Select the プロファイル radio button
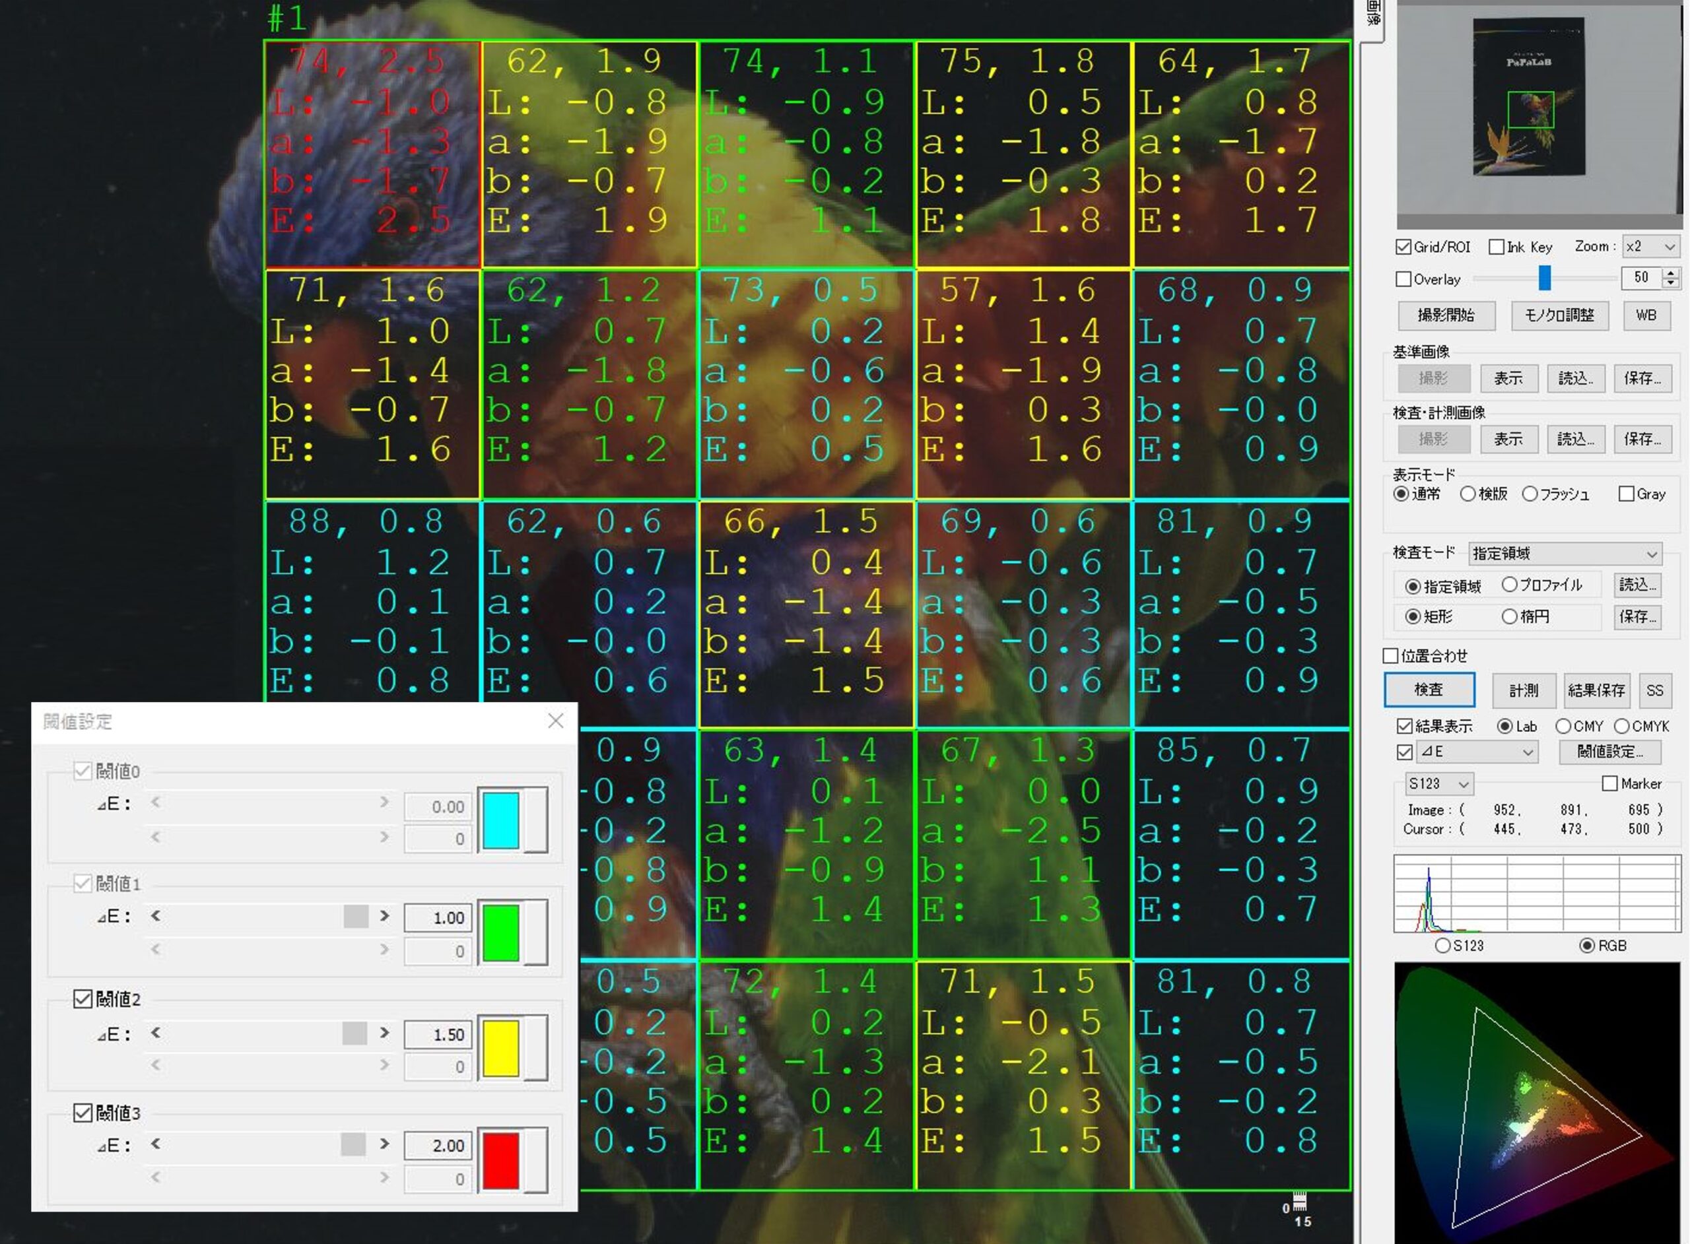1690x1244 pixels. click(x=1509, y=584)
